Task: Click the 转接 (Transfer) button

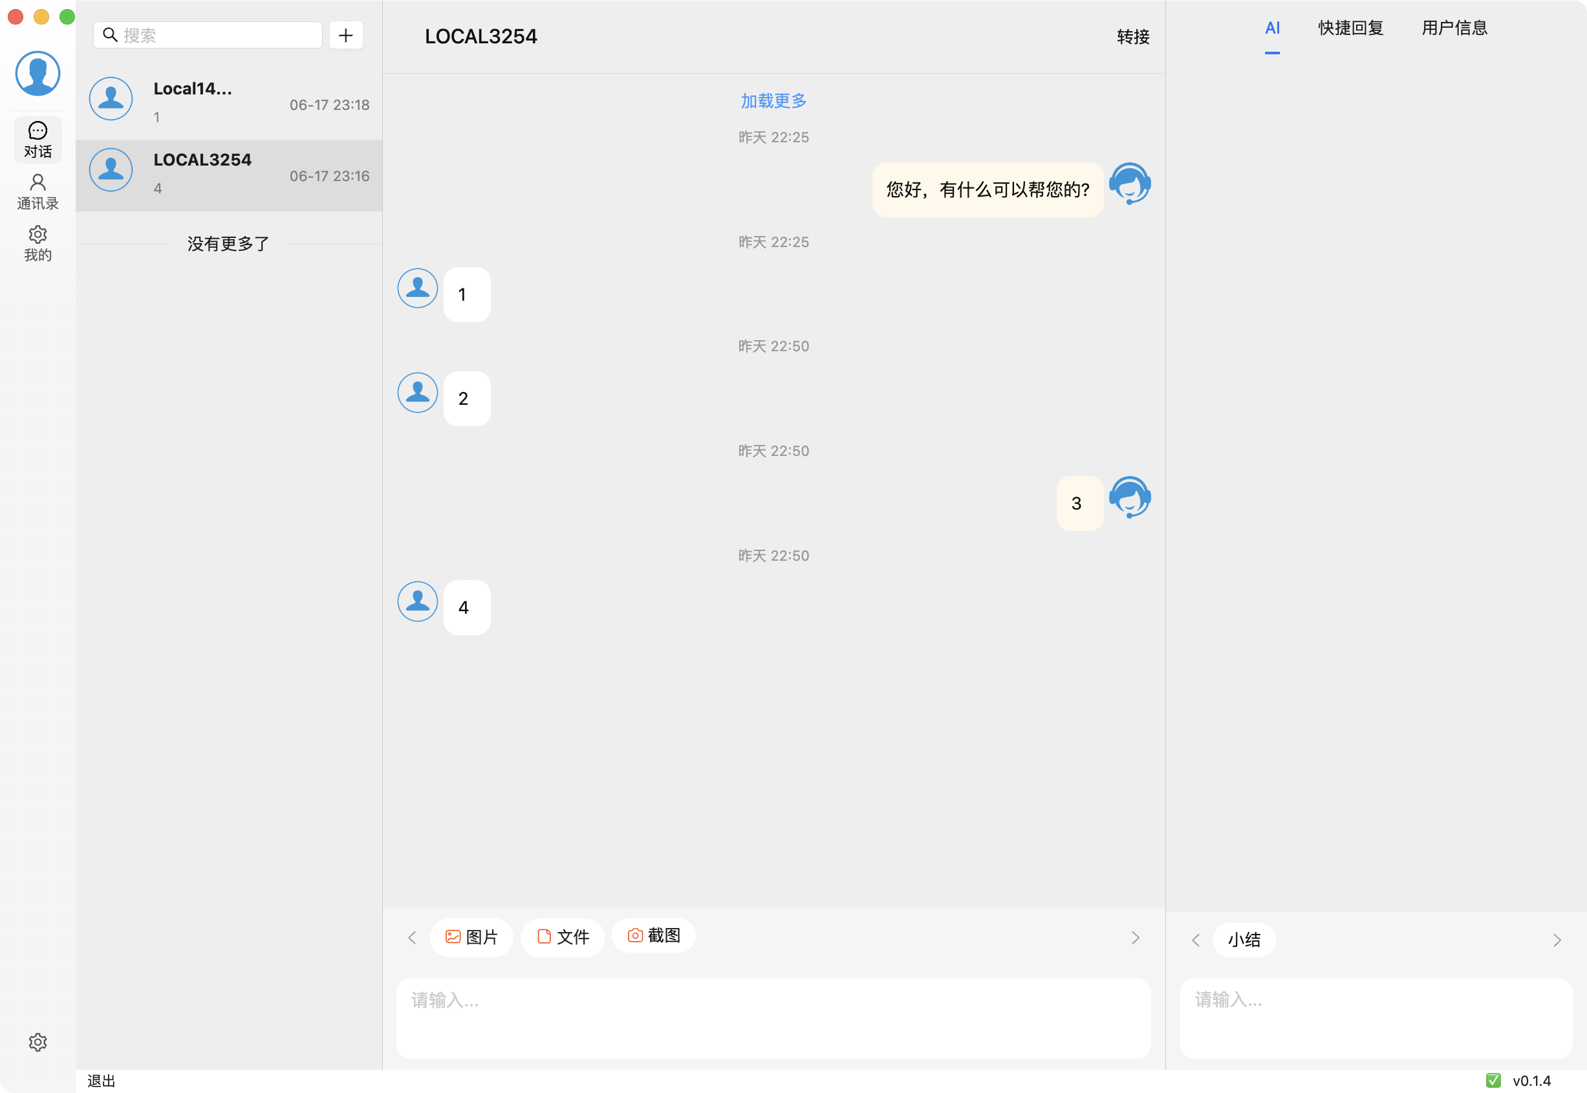Action: (1132, 36)
